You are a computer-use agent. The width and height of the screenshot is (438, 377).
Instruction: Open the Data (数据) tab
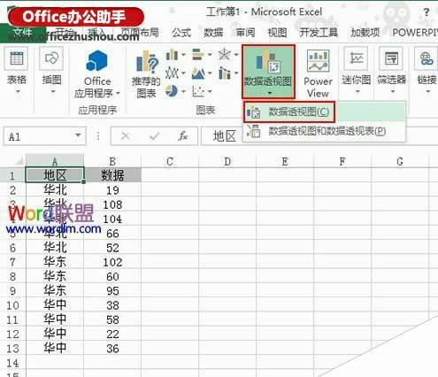(x=213, y=33)
